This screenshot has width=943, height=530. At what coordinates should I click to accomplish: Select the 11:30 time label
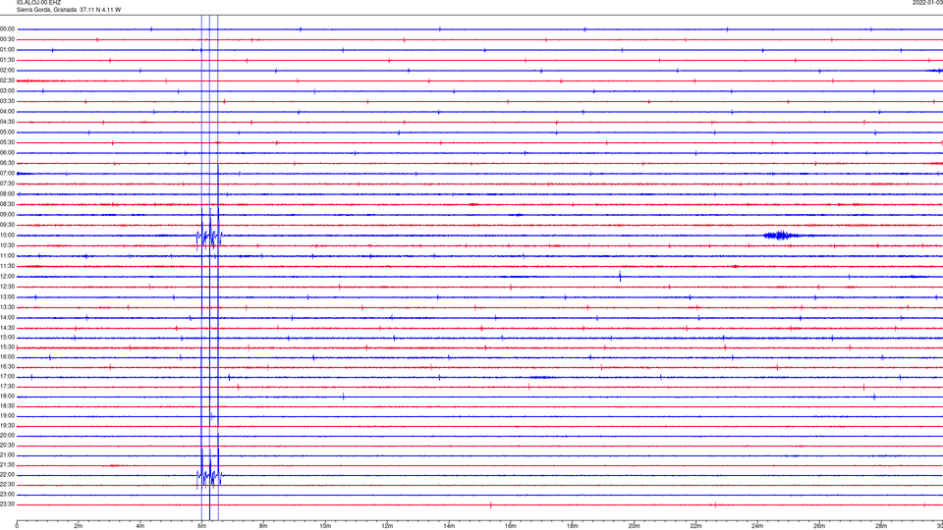(8, 266)
